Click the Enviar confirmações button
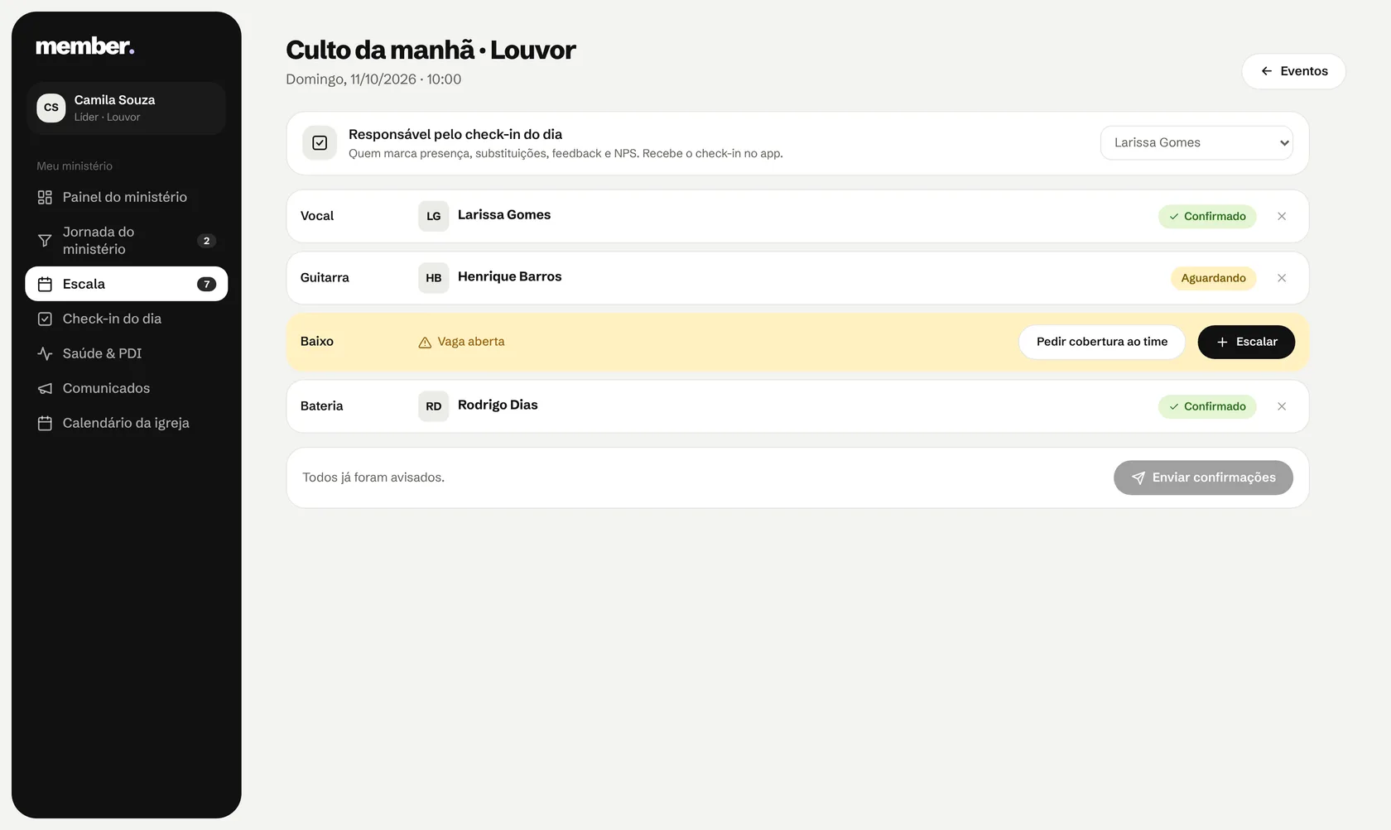The height and width of the screenshot is (830, 1391). (x=1203, y=477)
